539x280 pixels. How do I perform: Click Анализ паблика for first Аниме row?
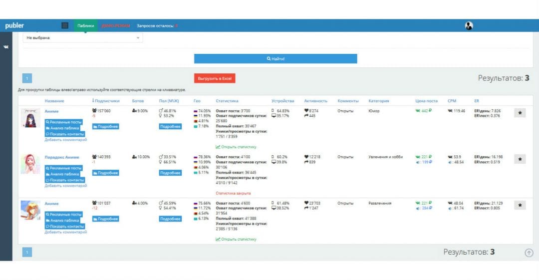point(62,128)
